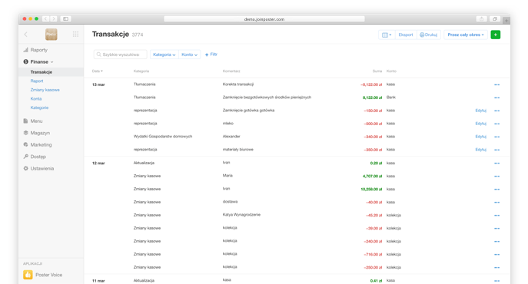
Task: Open more options for Korekta transakcji row
Action: [x=496, y=84]
